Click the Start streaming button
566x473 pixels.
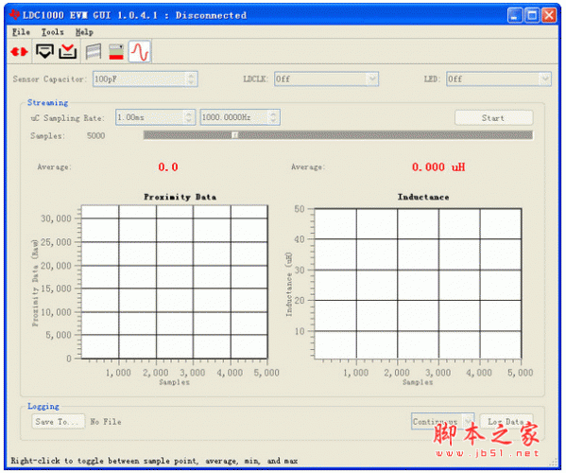click(x=493, y=118)
